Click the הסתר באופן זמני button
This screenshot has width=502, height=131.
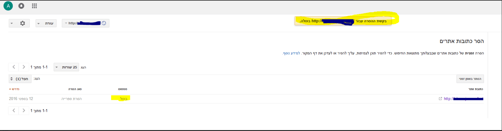470,79
